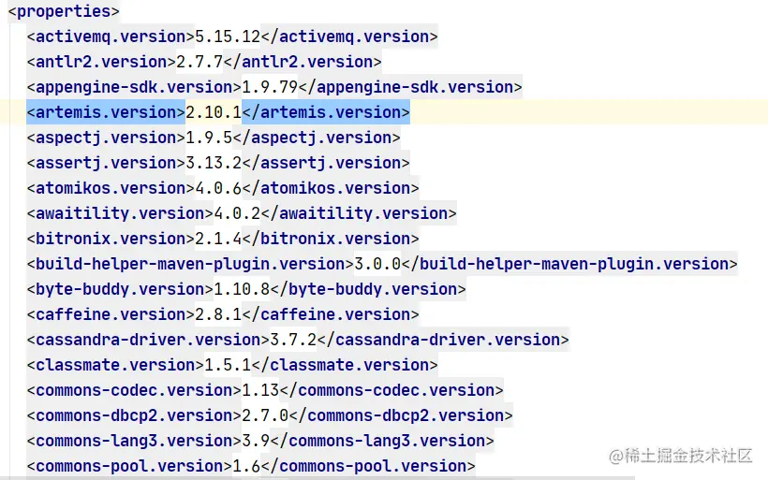Click the artemis version value 2.10.1

point(214,113)
